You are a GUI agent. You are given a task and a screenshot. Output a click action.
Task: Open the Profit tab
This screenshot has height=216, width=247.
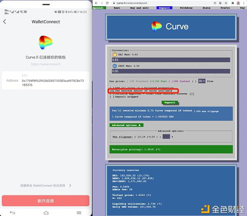[x=225, y=8]
